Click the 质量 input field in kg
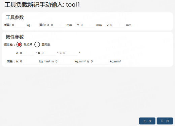175x126 pixels. [19, 25]
